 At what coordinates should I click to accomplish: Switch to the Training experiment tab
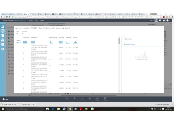[38, 25]
